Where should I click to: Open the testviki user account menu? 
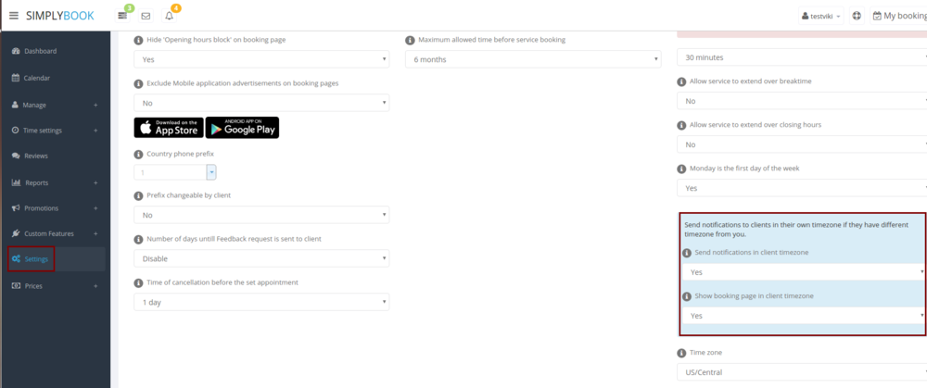coord(820,16)
